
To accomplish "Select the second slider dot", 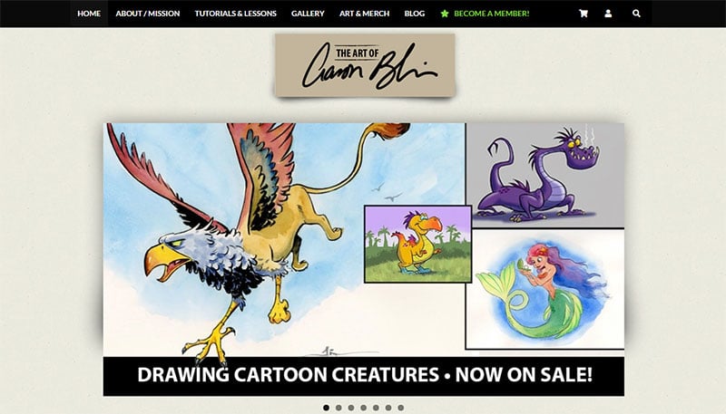I will [338, 408].
